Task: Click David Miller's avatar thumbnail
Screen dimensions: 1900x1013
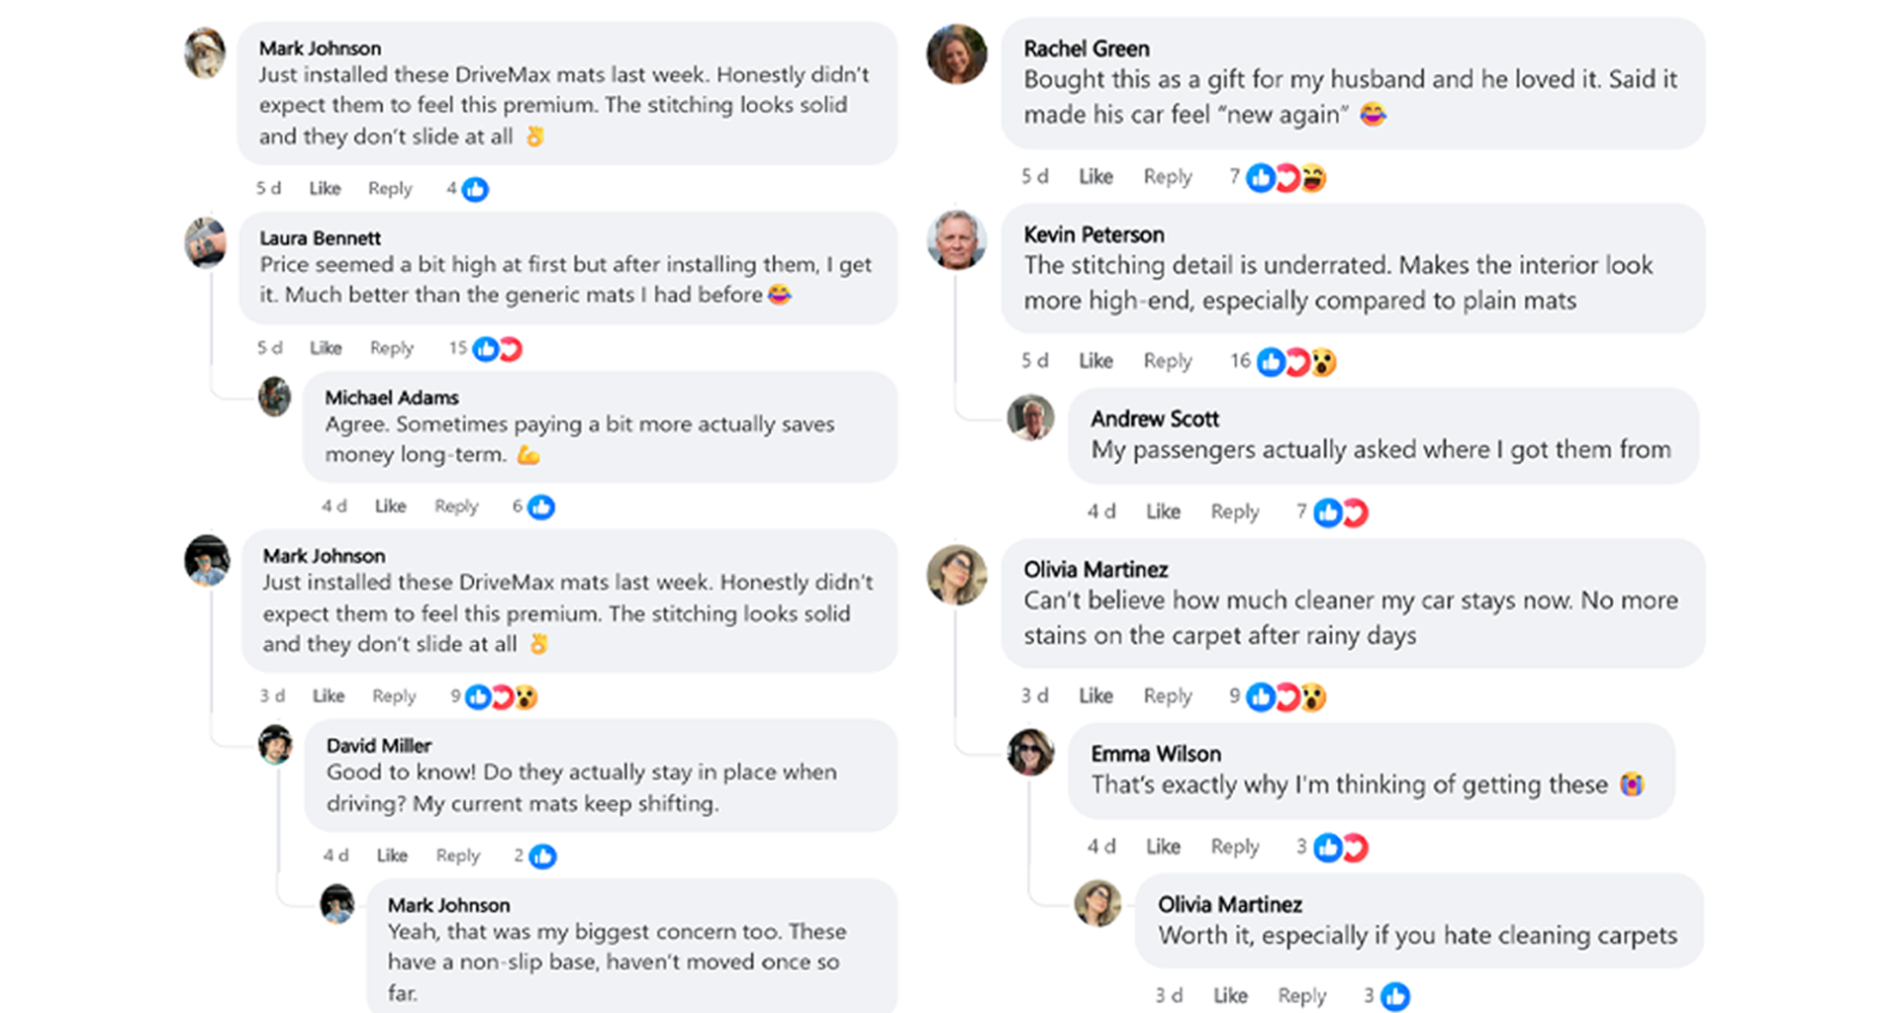Action: click(275, 744)
